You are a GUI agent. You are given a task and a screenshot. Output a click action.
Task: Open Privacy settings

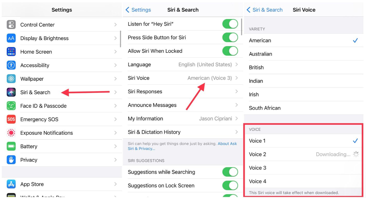[62, 160]
